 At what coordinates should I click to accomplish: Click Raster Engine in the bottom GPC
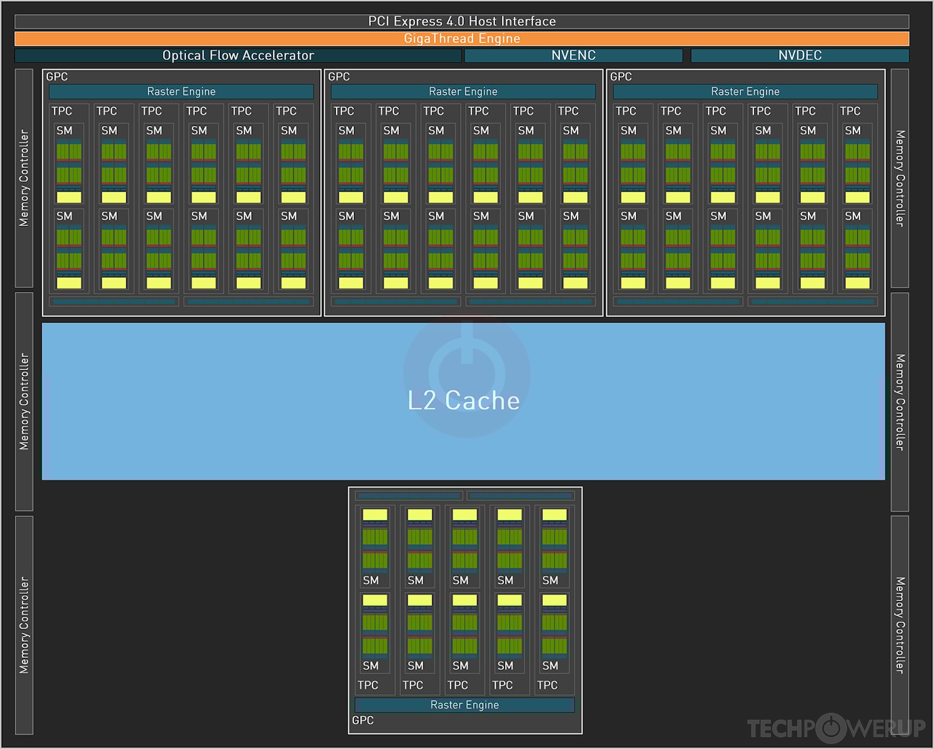465,705
